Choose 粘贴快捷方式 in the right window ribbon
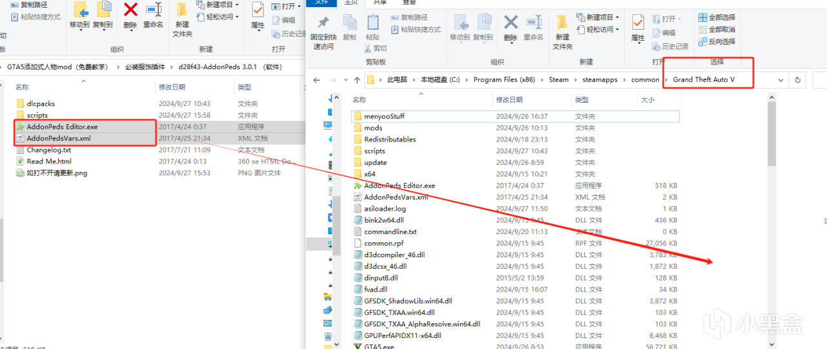 (415, 29)
